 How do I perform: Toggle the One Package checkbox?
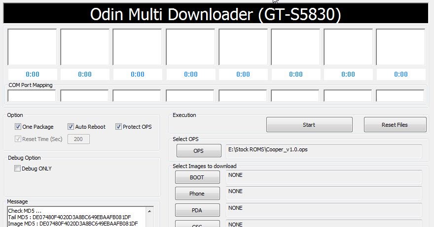click(x=18, y=127)
